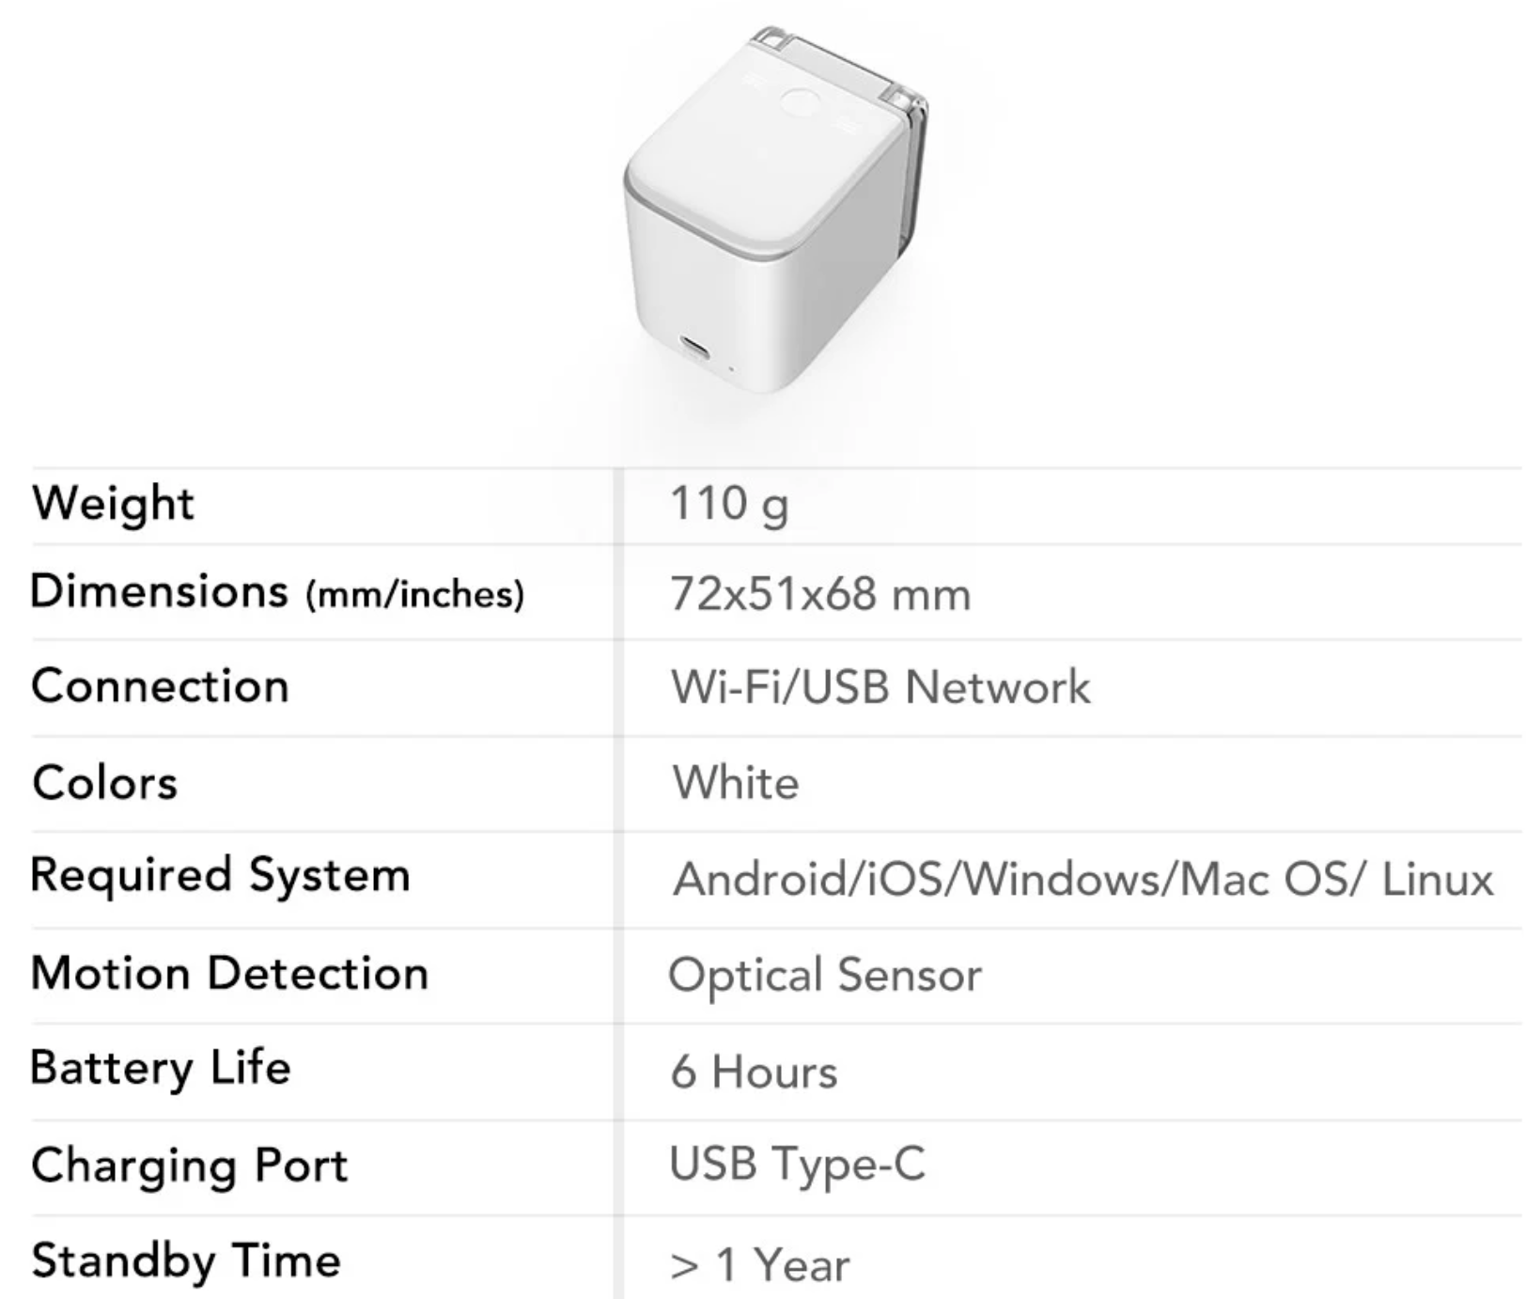The image size is (1526, 1299).
Task: Select the 6 Hours battery value
Action: pyautogui.click(x=754, y=1072)
